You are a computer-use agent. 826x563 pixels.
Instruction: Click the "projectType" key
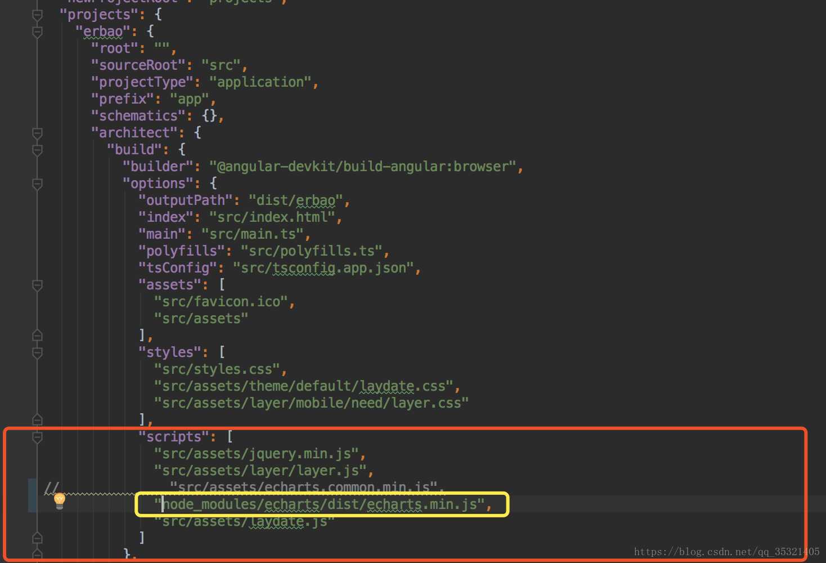pos(142,82)
